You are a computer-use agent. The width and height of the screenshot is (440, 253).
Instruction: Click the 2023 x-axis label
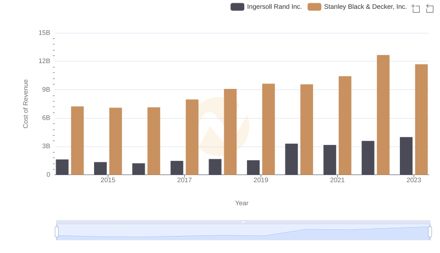(x=414, y=180)
